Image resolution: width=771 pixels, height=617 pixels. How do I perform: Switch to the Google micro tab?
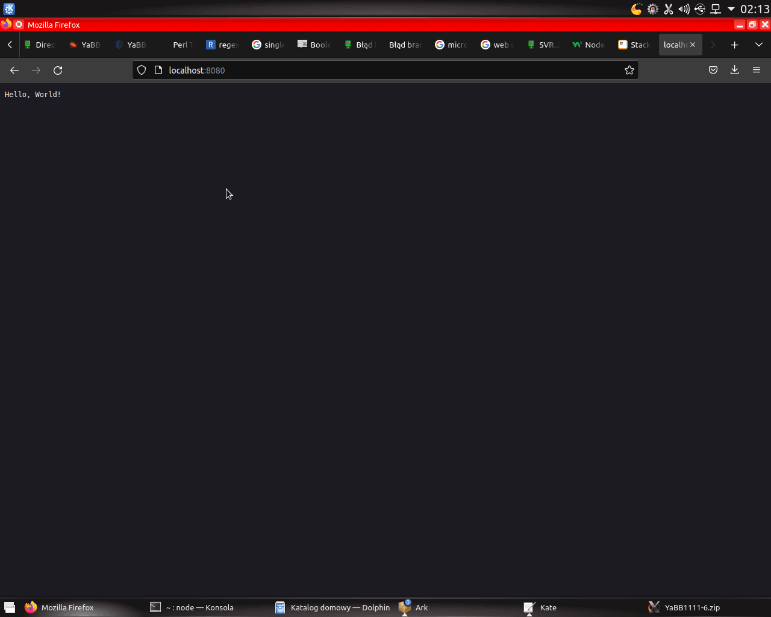(x=452, y=45)
